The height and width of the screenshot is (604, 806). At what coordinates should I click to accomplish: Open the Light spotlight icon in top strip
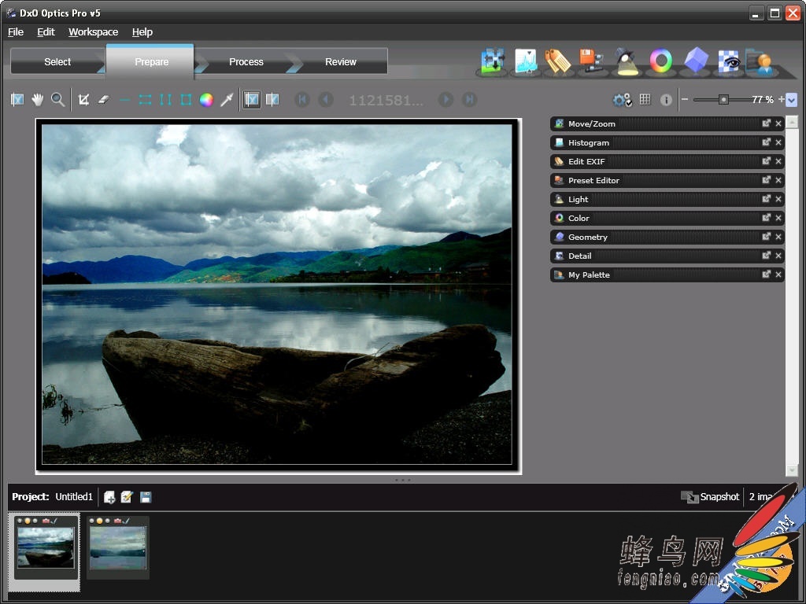click(626, 62)
